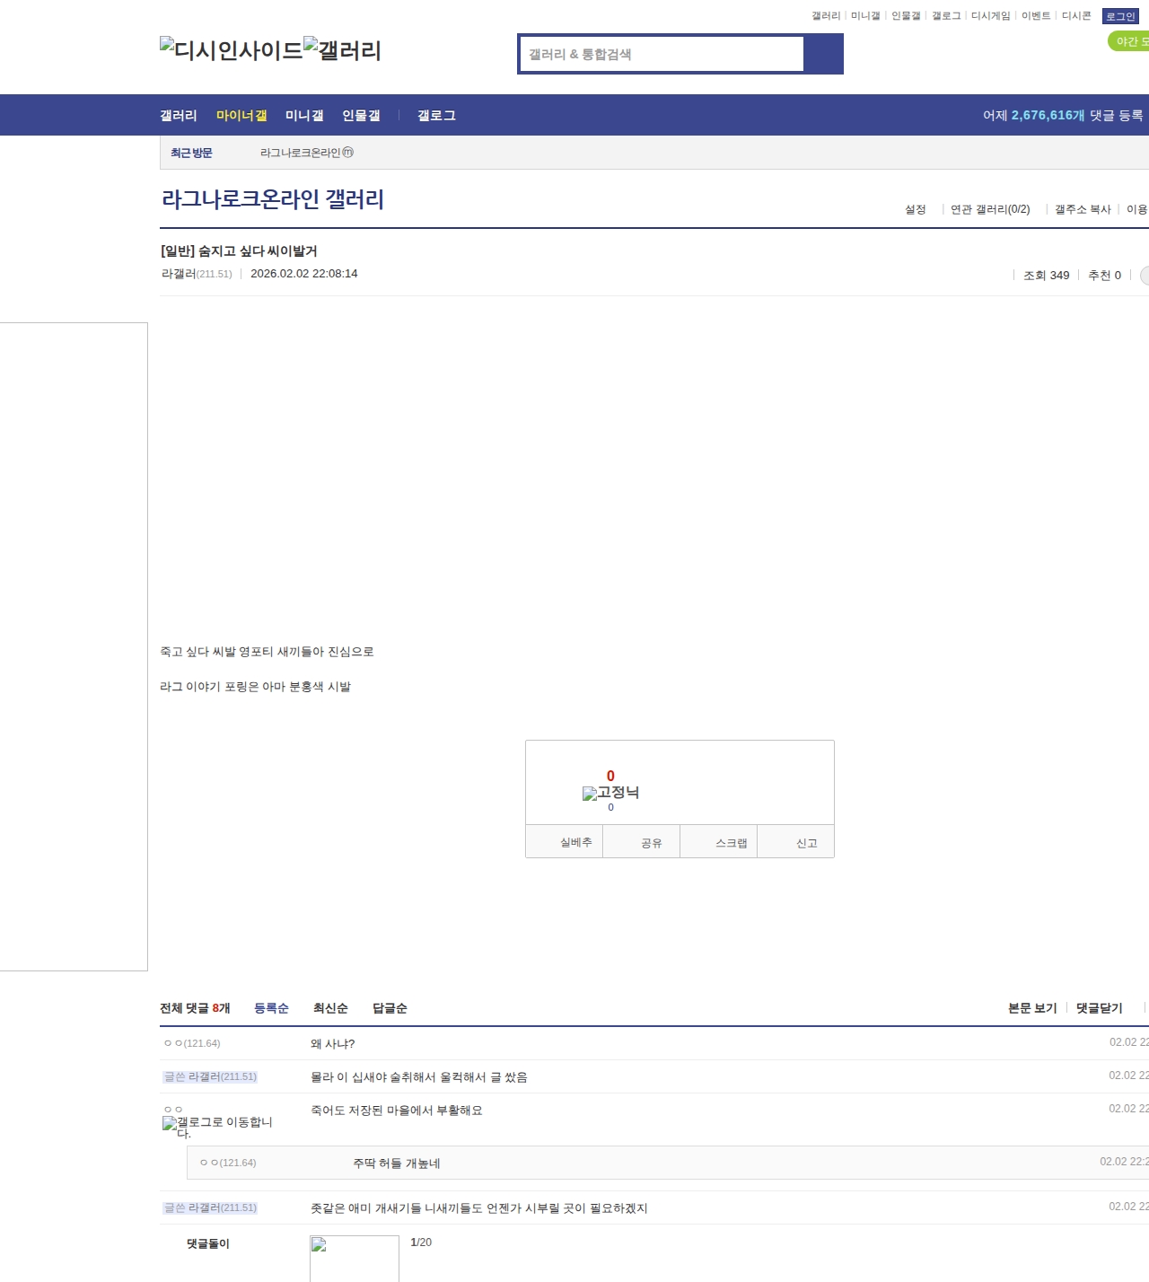Toggle 야간 모드 night mode
Viewport: 1149px width, 1282px height.
tap(1129, 41)
